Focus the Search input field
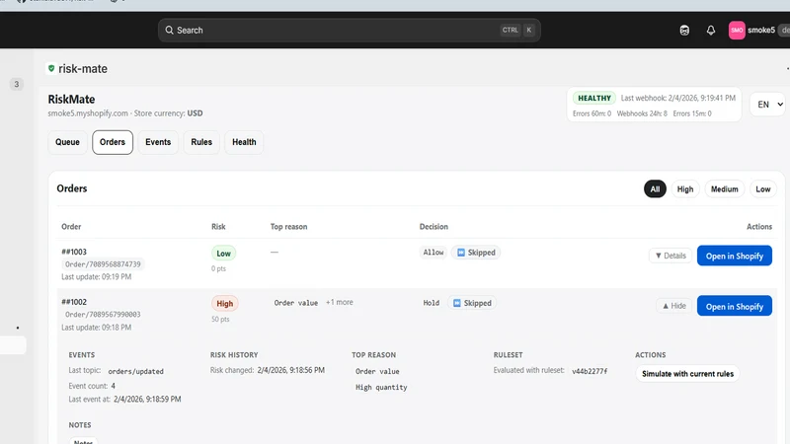This screenshot has width=790, height=444. point(350,31)
